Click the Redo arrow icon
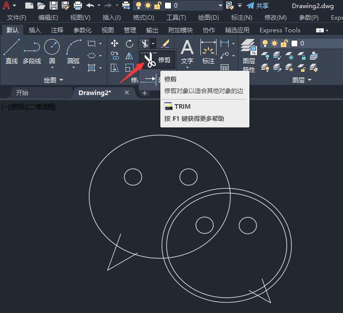Screen dimensions: 343x313 pos(108,5)
